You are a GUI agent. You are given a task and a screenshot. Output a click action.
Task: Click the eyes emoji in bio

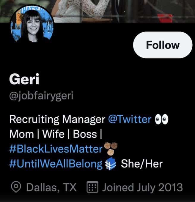click(161, 119)
